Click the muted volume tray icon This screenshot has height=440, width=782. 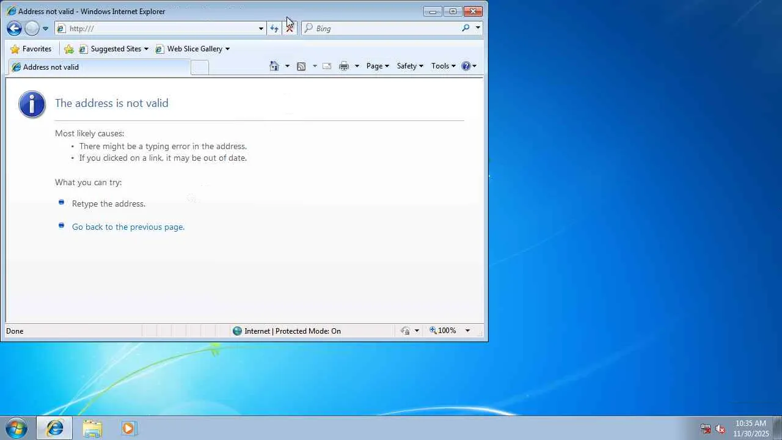pos(720,428)
